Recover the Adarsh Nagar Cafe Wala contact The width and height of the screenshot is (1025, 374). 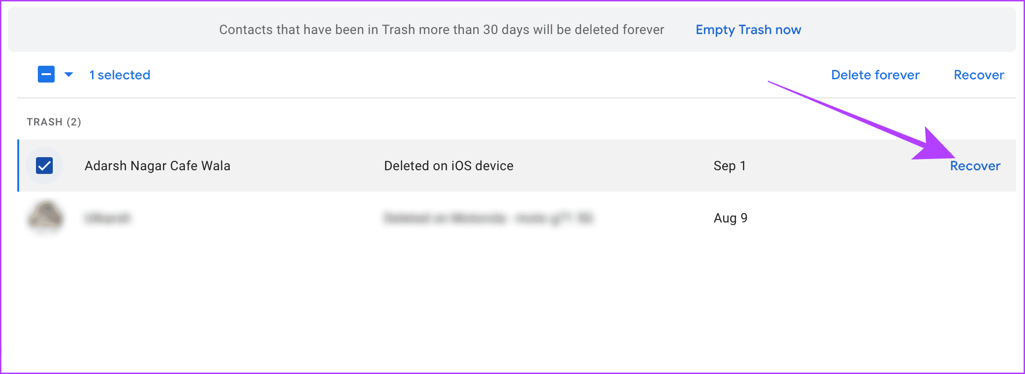tap(975, 166)
